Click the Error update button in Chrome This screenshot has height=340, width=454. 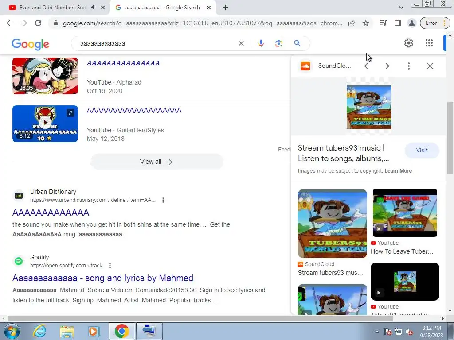[x=435, y=23]
